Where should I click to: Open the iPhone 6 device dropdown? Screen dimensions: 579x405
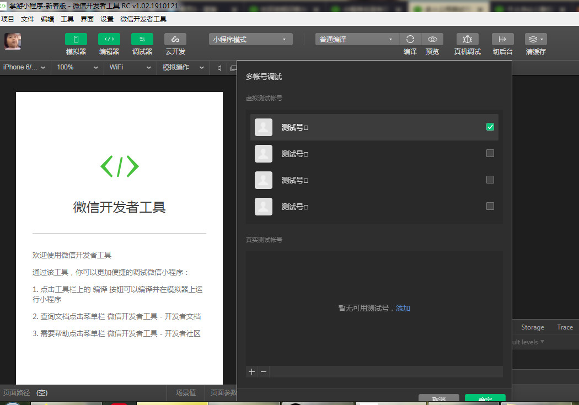[24, 67]
